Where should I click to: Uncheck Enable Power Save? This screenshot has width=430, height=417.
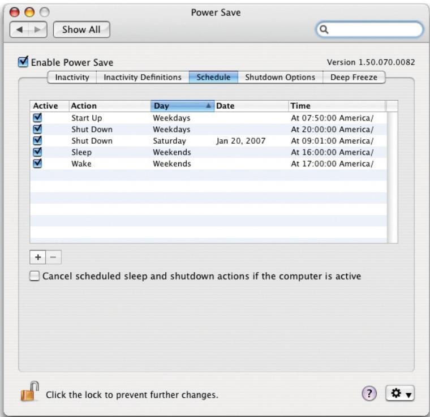pyautogui.click(x=23, y=62)
